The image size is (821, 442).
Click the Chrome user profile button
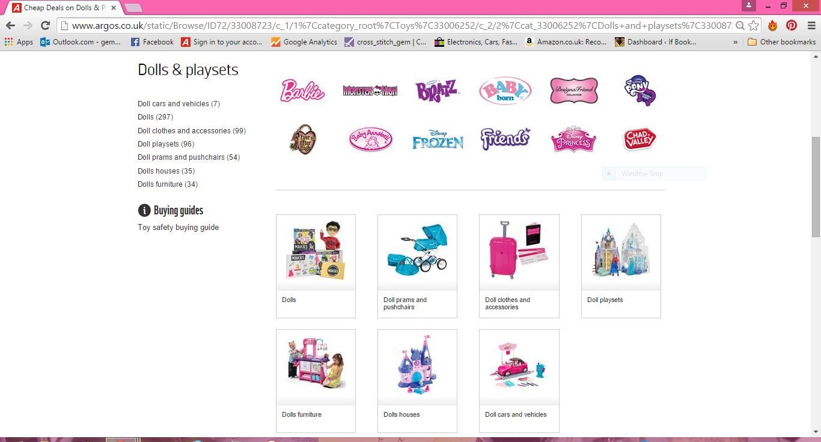click(x=748, y=5)
